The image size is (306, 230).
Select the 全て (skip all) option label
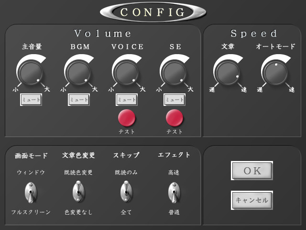(x=126, y=212)
